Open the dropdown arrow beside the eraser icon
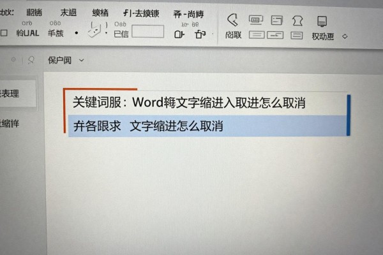Viewport: 383px width, 255px height. pyautogui.click(x=106, y=33)
